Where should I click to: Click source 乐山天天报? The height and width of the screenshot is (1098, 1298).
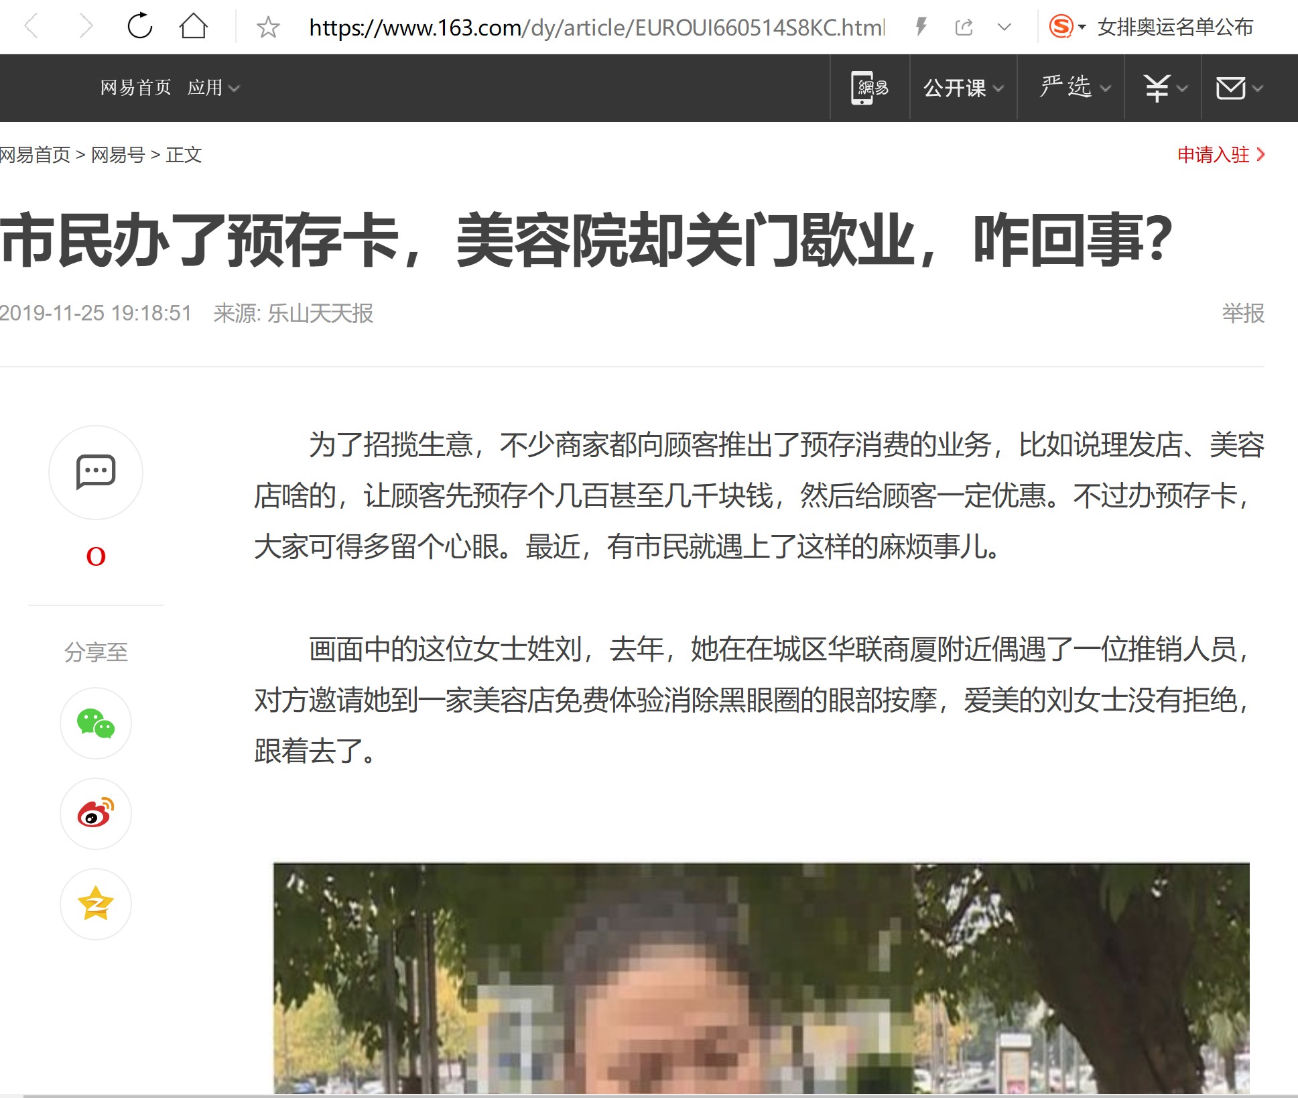tap(320, 313)
